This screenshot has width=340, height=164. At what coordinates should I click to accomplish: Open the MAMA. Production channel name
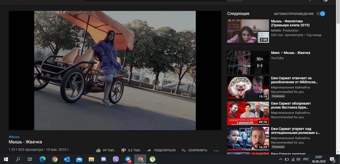point(285,31)
